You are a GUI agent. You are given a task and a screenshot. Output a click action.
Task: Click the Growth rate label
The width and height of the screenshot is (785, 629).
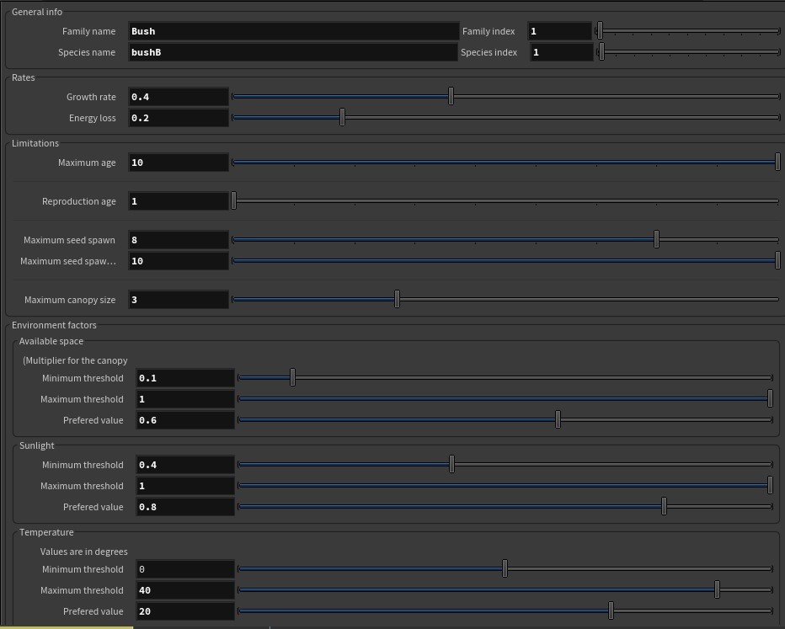click(91, 97)
